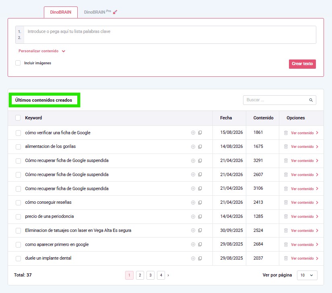Focus the 'Buscar ...' search field

[x=280, y=100]
